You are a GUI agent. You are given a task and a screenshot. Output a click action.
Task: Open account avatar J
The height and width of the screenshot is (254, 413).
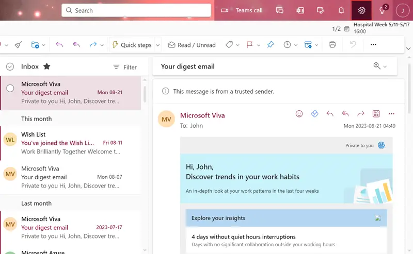click(403, 10)
